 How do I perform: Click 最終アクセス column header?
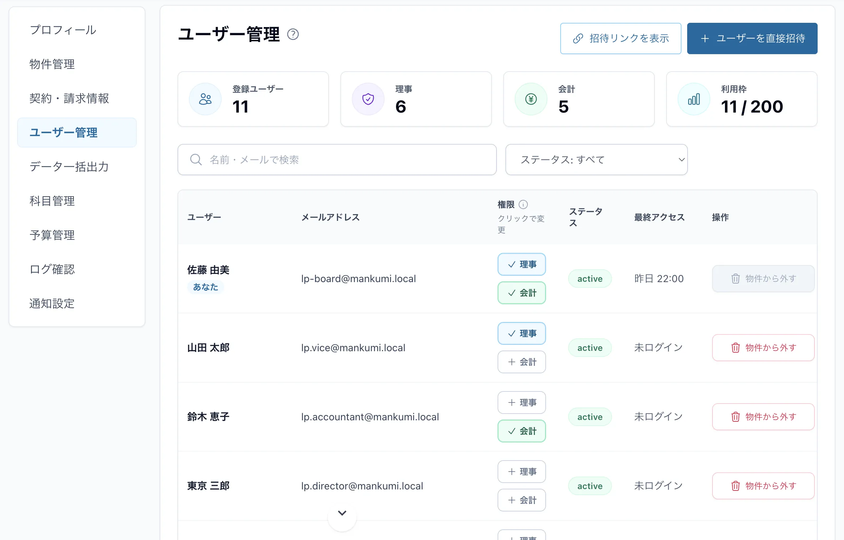click(x=659, y=217)
